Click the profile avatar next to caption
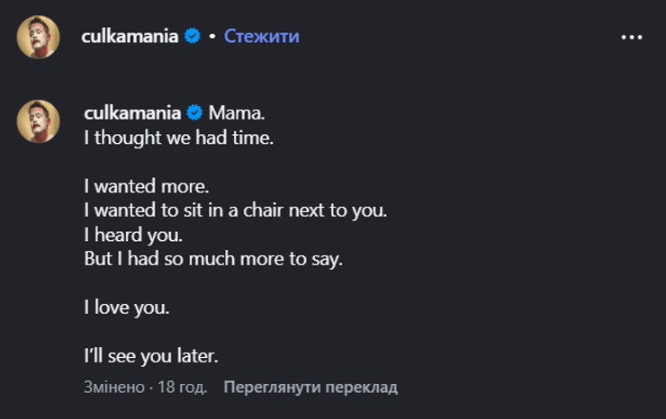Screen dimensions: 666x419 38,120
